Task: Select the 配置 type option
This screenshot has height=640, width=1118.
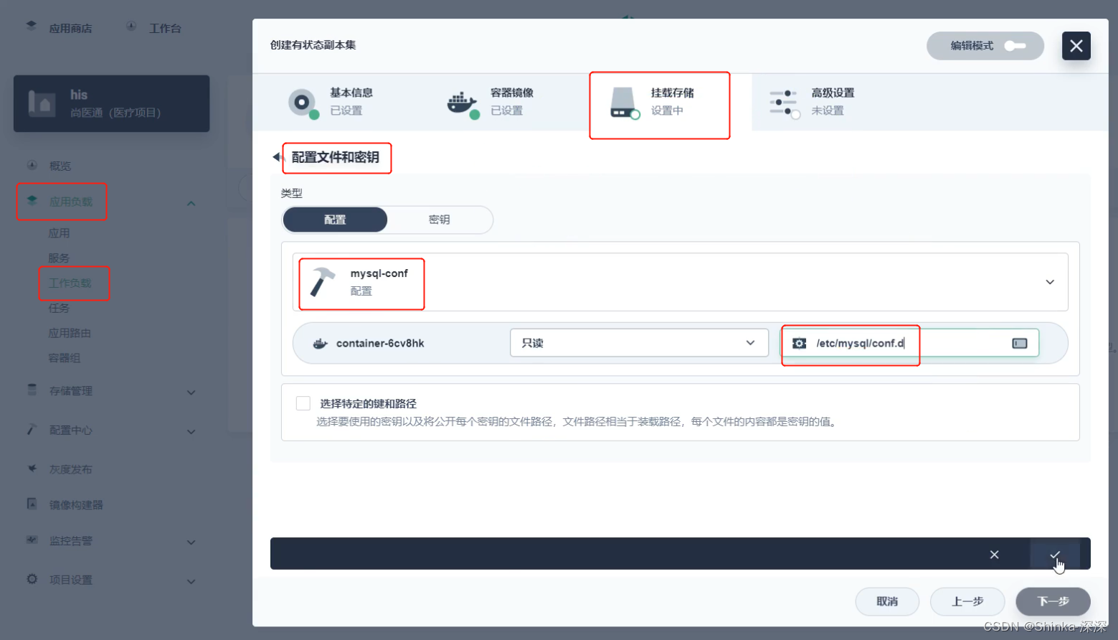Action: point(335,220)
